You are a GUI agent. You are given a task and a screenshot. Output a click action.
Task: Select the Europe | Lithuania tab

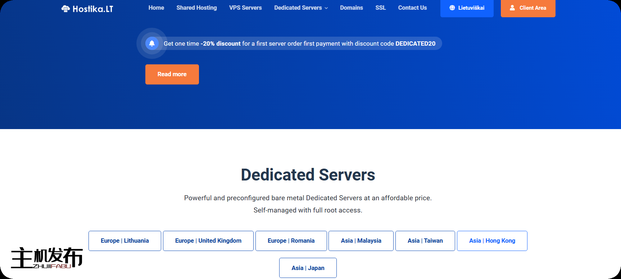coord(125,241)
